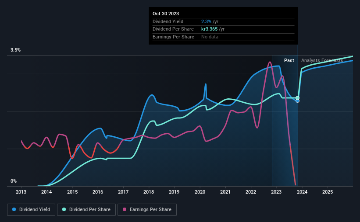Click the '3.5%' y-axis label
The height and width of the screenshot is (222, 360).
pyautogui.click(x=15, y=50)
